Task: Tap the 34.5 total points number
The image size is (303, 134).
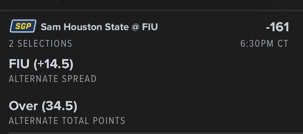Action: point(59,106)
